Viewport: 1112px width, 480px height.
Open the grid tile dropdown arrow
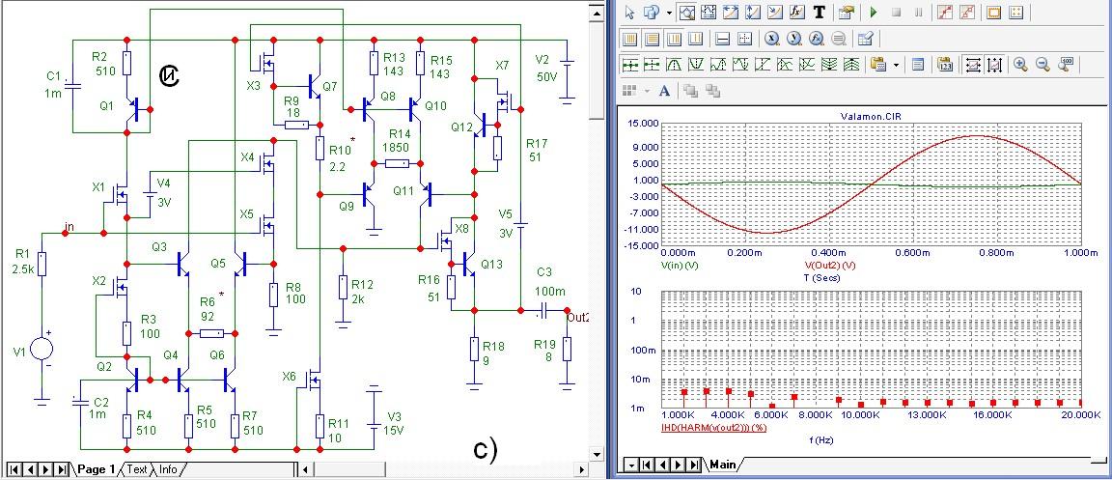point(647,91)
